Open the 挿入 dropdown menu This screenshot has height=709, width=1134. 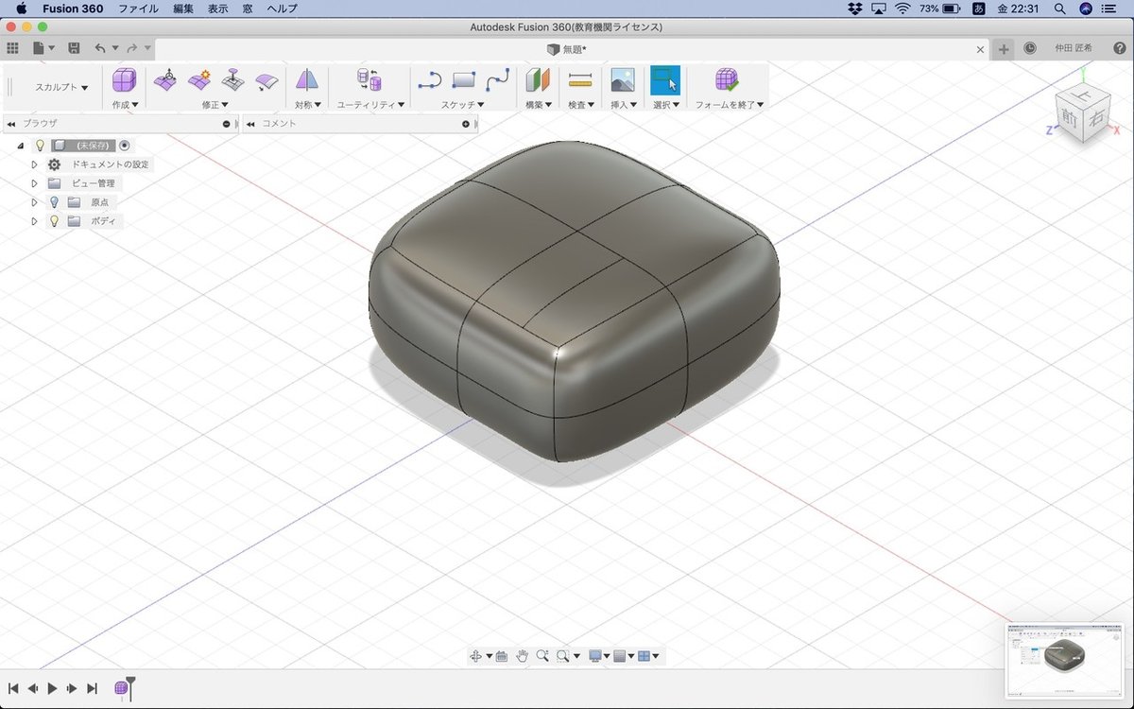tap(624, 105)
